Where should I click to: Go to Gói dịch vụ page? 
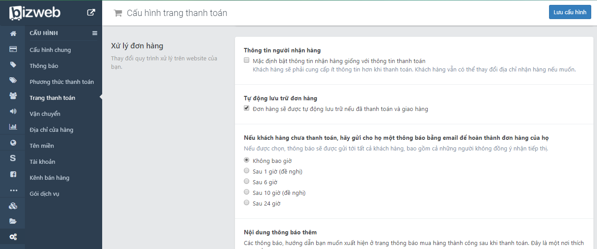click(44, 194)
